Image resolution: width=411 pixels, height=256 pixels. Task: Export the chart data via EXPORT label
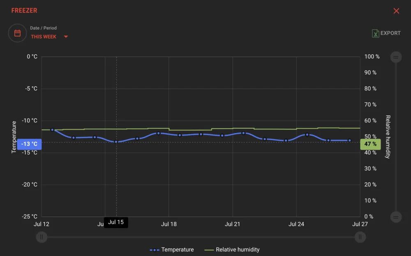click(390, 33)
